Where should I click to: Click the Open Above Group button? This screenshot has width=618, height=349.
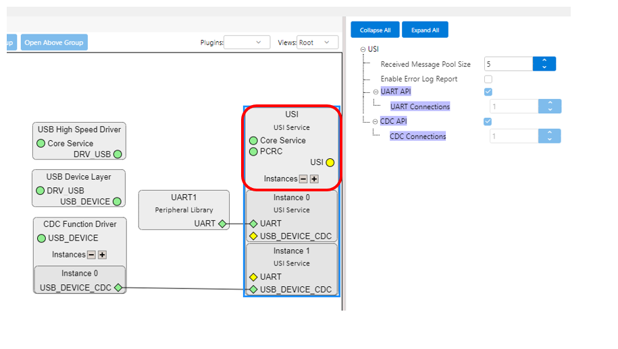54,42
